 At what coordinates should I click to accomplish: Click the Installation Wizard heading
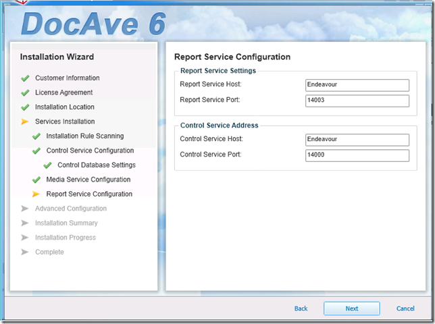point(57,57)
